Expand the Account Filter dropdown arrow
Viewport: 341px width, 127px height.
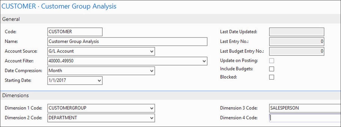(x=204, y=61)
